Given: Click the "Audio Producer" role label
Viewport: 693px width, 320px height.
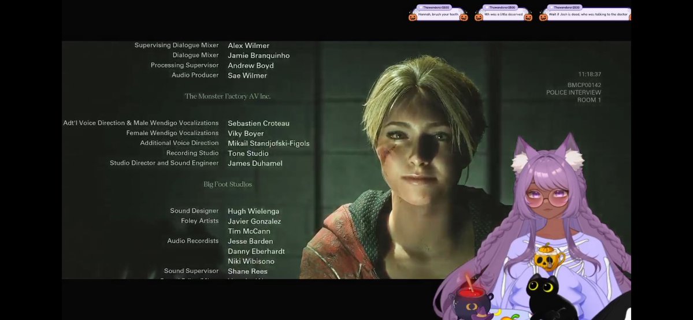Looking at the screenshot, I should (x=195, y=75).
